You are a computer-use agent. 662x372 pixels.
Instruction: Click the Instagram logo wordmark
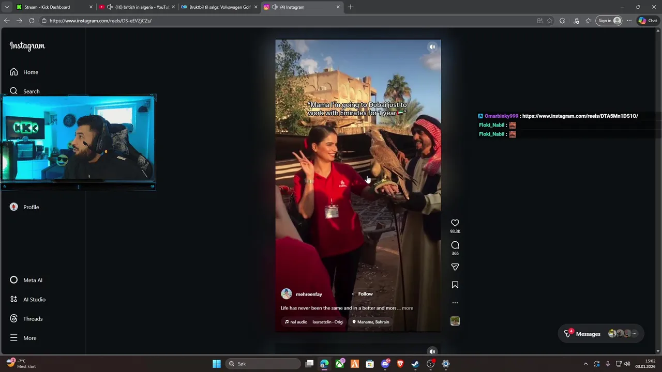click(x=27, y=46)
